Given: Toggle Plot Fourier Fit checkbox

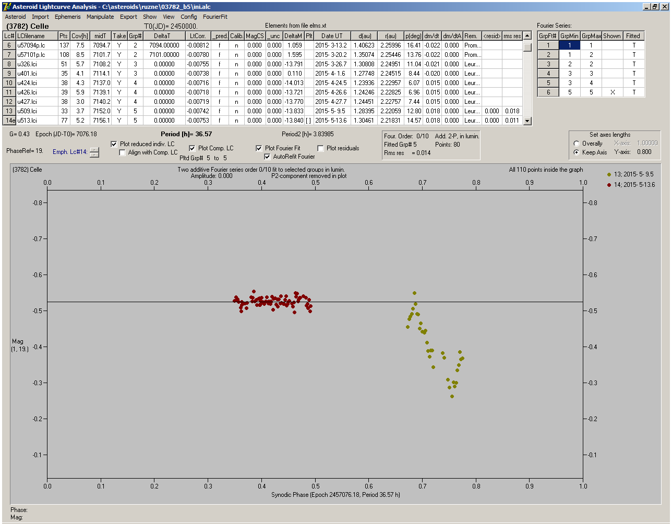Looking at the screenshot, I should [x=259, y=148].
